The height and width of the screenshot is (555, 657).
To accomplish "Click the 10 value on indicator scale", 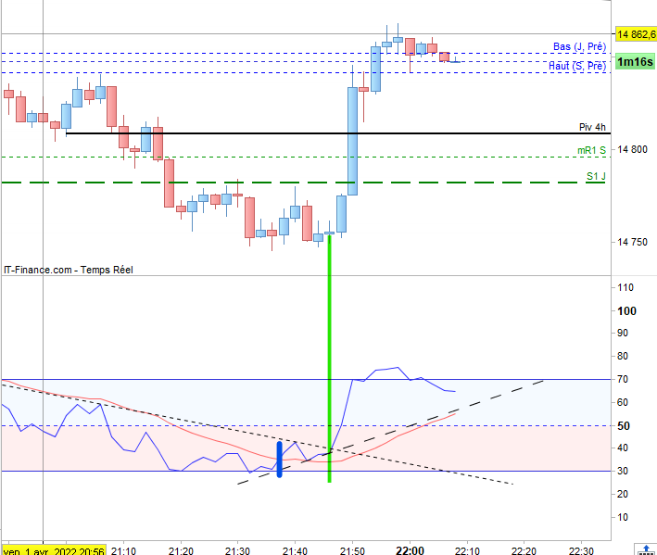I will (623, 517).
